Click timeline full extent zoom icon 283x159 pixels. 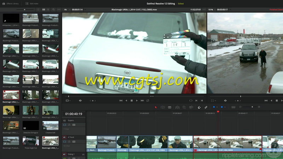(233, 107)
